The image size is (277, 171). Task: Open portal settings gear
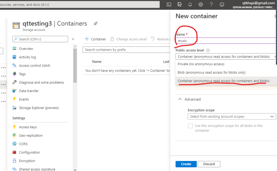(201, 4)
